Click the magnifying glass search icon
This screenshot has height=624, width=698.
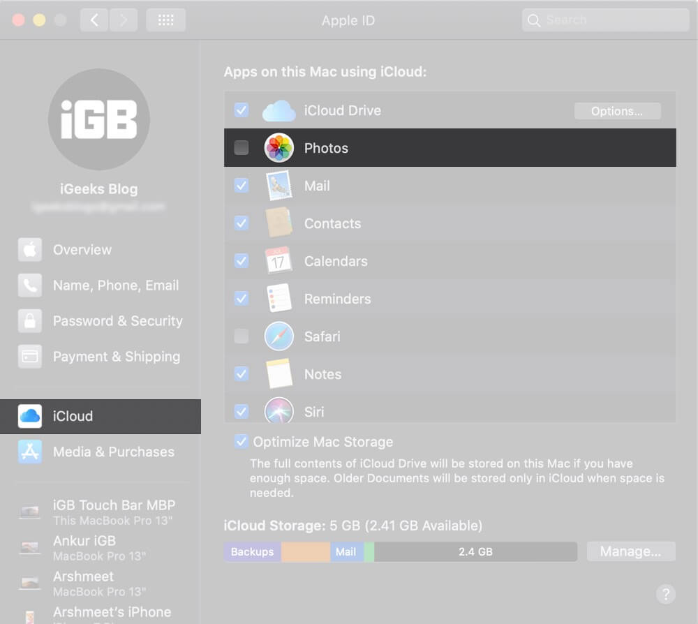tap(533, 20)
